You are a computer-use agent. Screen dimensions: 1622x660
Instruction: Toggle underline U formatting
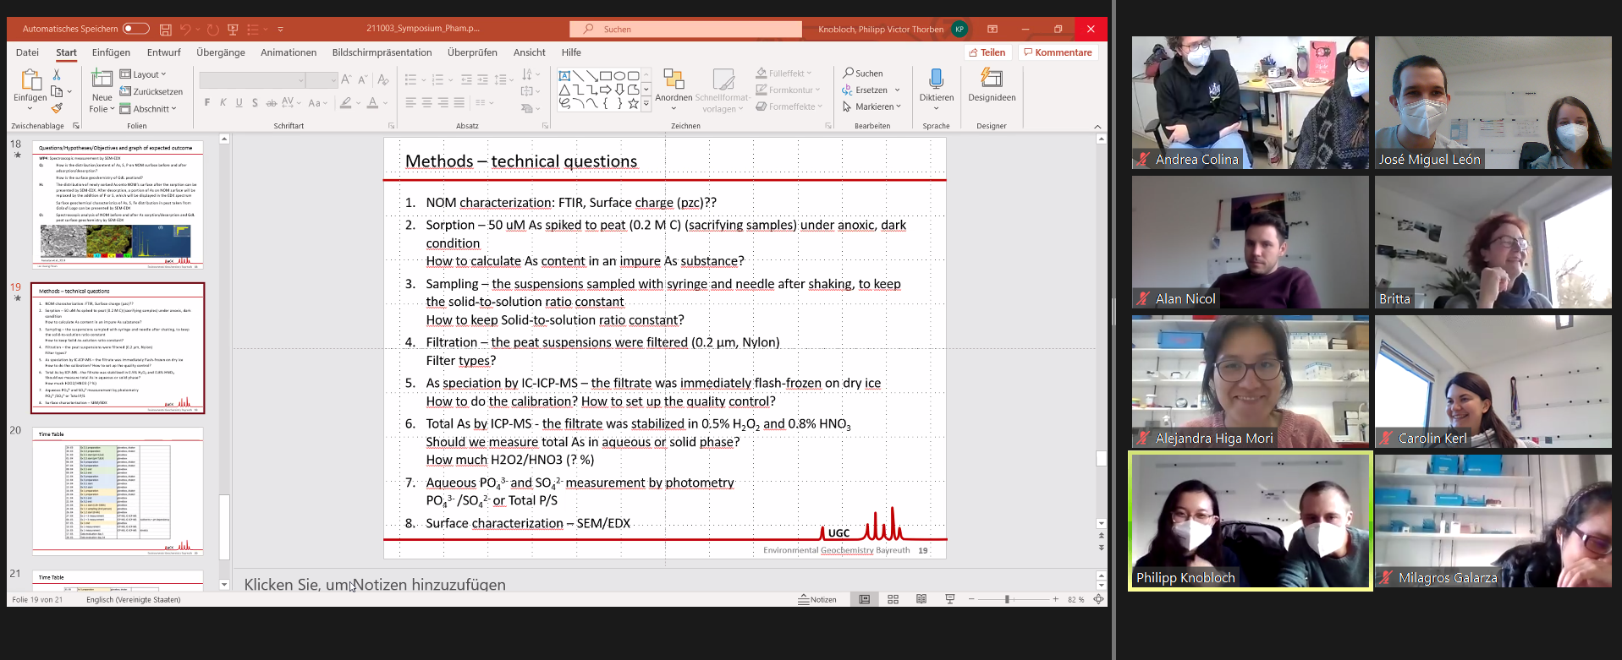pos(239,102)
